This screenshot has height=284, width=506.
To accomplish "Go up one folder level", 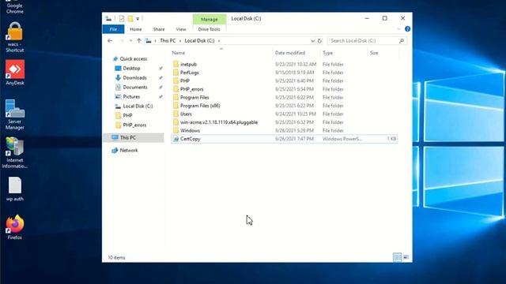I will 139,41.
